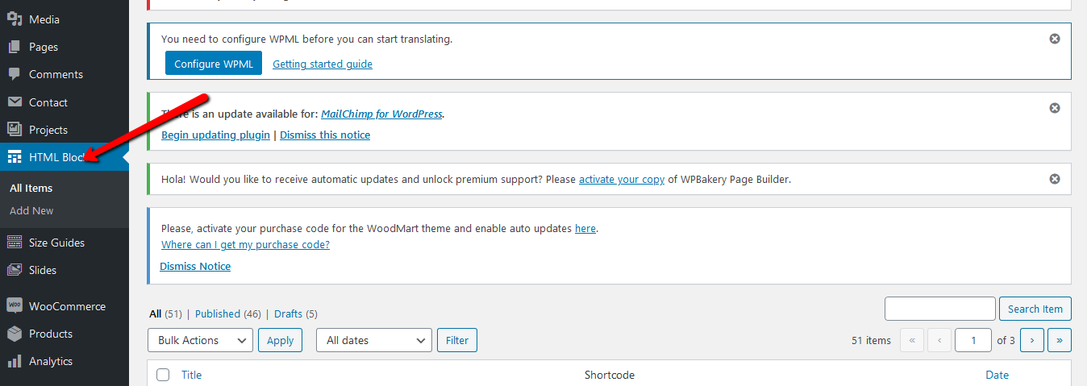1087x386 pixels.
Task: Open the Getting started guide link
Action: click(323, 64)
